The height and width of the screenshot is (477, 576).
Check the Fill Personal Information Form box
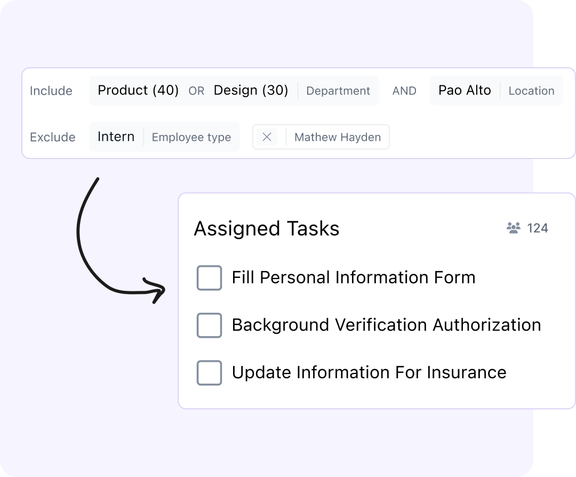click(209, 278)
